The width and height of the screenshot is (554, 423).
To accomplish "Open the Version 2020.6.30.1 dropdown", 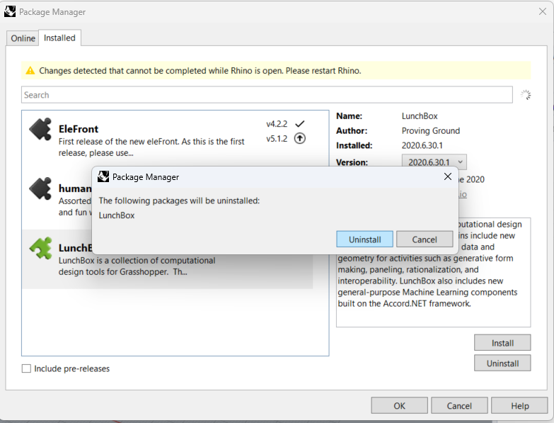I will [434, 162].
